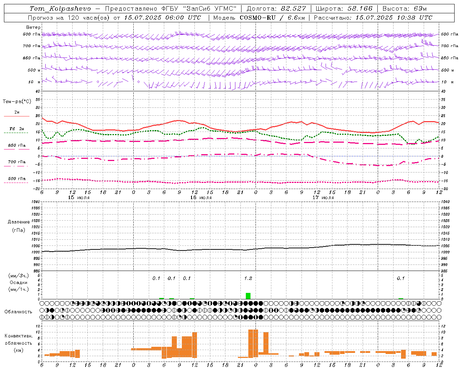Click the 15 июля date label

79,198
